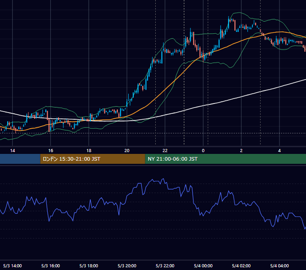Click the 22 hour label on the price chart axis
The width and height of the screenshot is (306, 270).
(x=165, y=151)
